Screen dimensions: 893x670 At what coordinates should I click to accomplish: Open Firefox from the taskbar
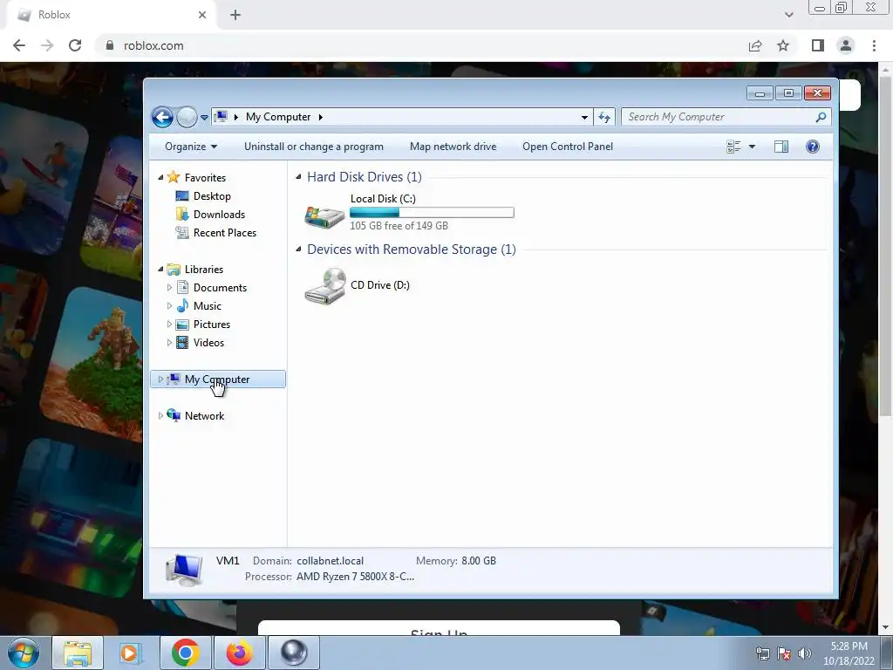240,653
